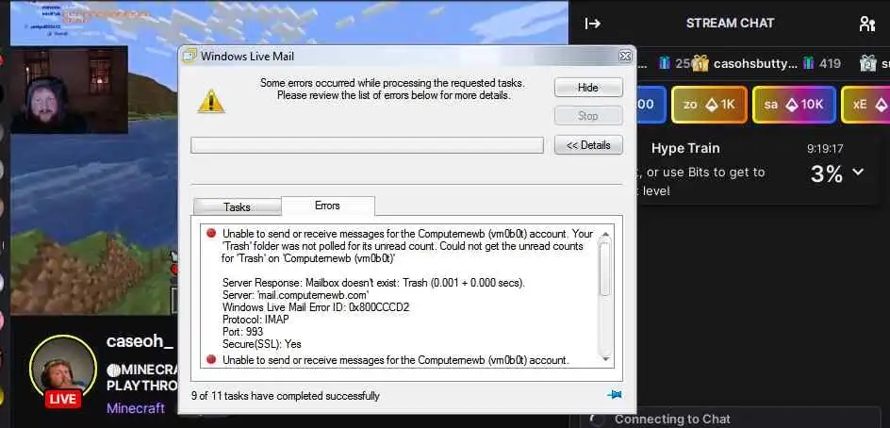Click 'Windows Live Mail Error ID: 0x800CCCD2' line

(316, 307)
